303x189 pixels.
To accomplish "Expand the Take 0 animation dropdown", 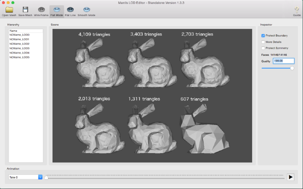I will [x=40, y=177].
